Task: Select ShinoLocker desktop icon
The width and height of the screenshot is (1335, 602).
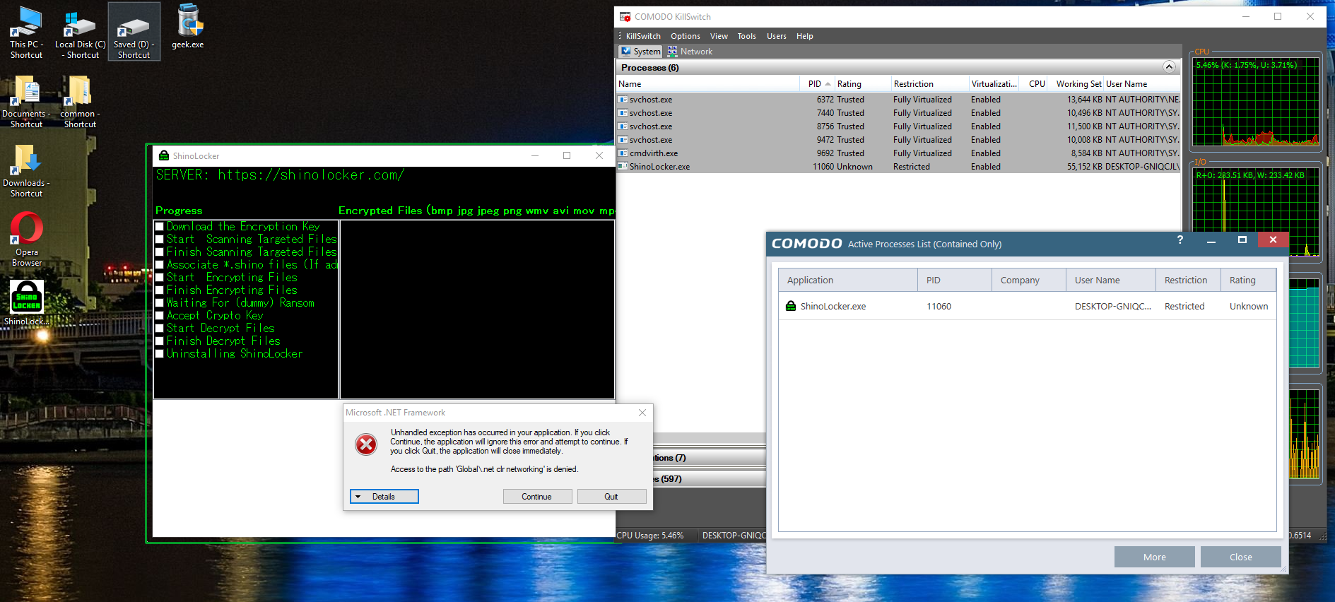Action: pos(27,303)
